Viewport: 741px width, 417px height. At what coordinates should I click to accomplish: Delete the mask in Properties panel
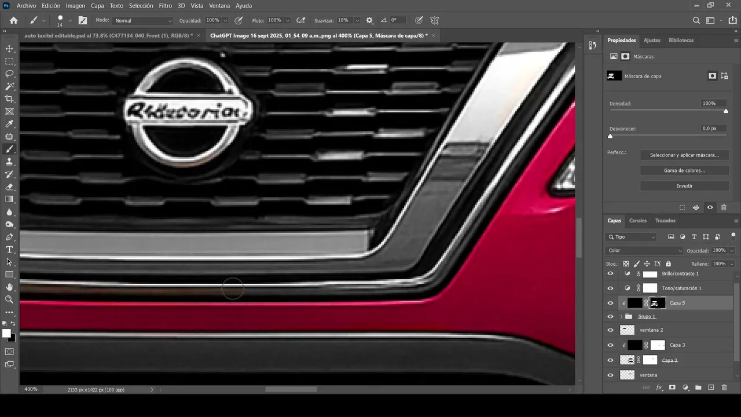tap(724, 207)
